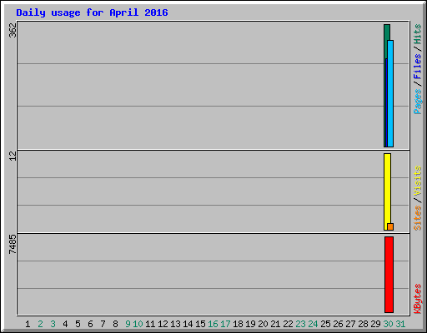
Task: Click day 19 on the x-axis
Action: pos(250,324)
